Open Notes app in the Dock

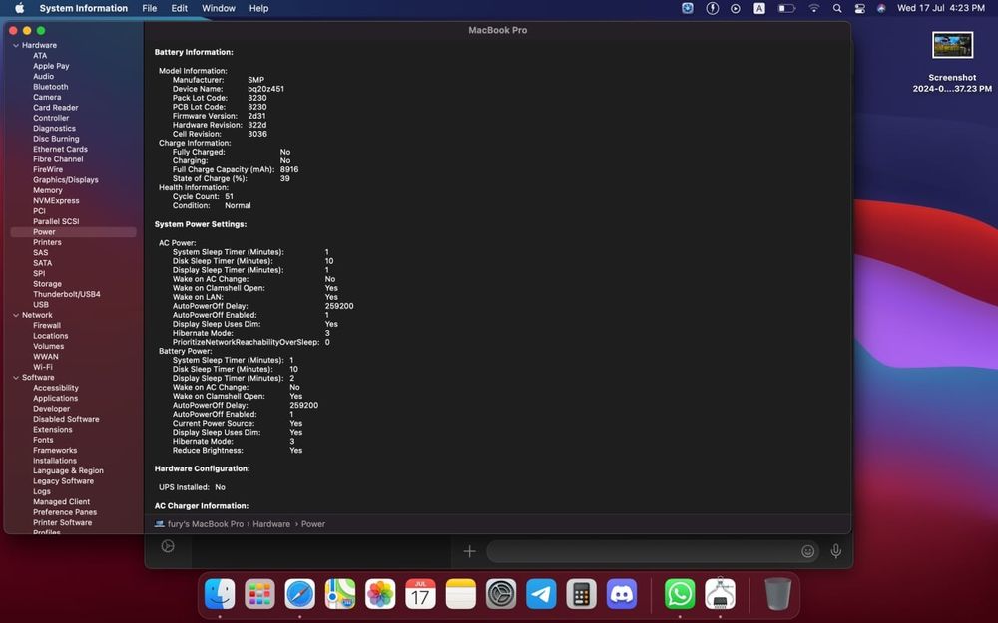[x=461, y=594]
